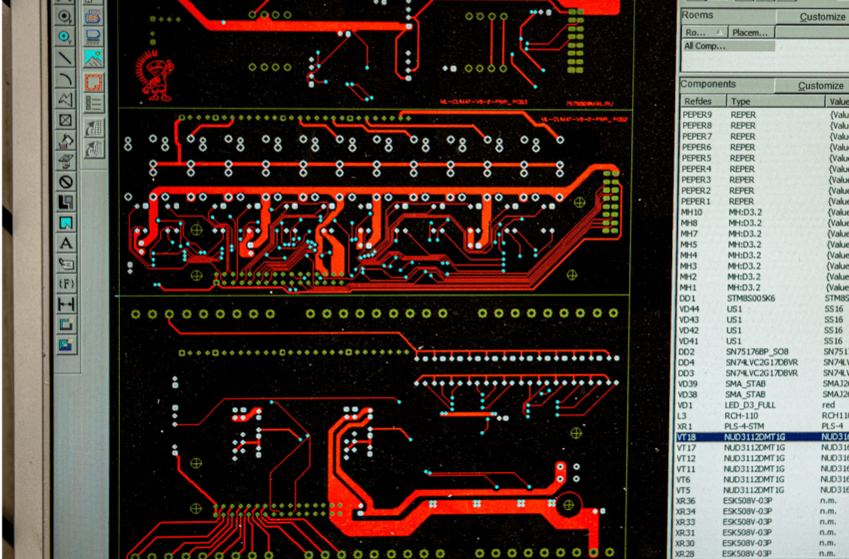Sort rooms by the Ro... column header

[x=702, y=32]
